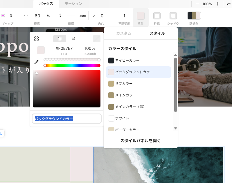Open the color swatches grid icon
232x183 pixels.
click(x=36, y=39)
